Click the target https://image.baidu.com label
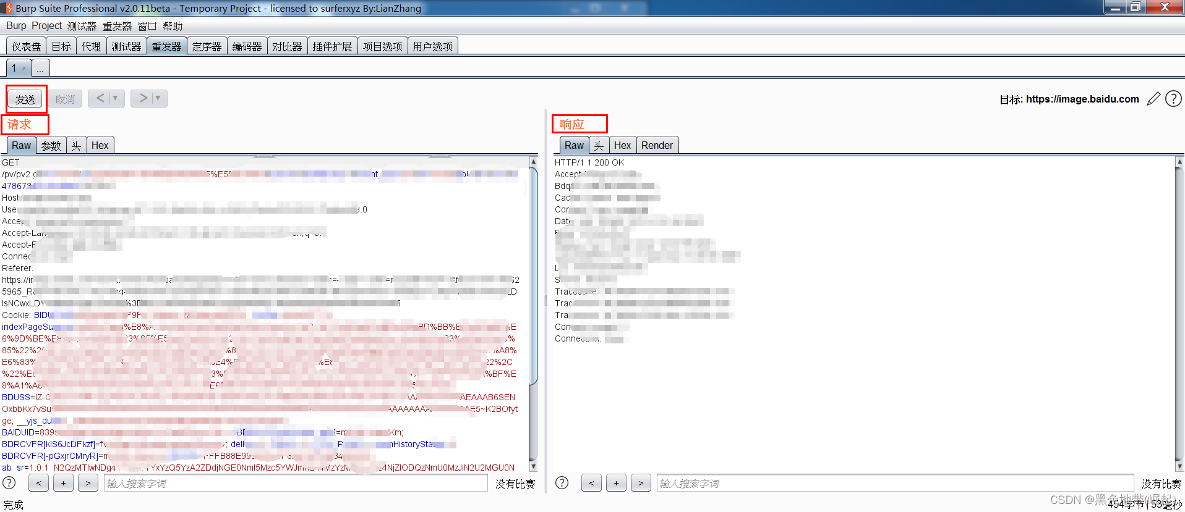This screenshot has width=1185, height=512. click(x=1082, y=99)
